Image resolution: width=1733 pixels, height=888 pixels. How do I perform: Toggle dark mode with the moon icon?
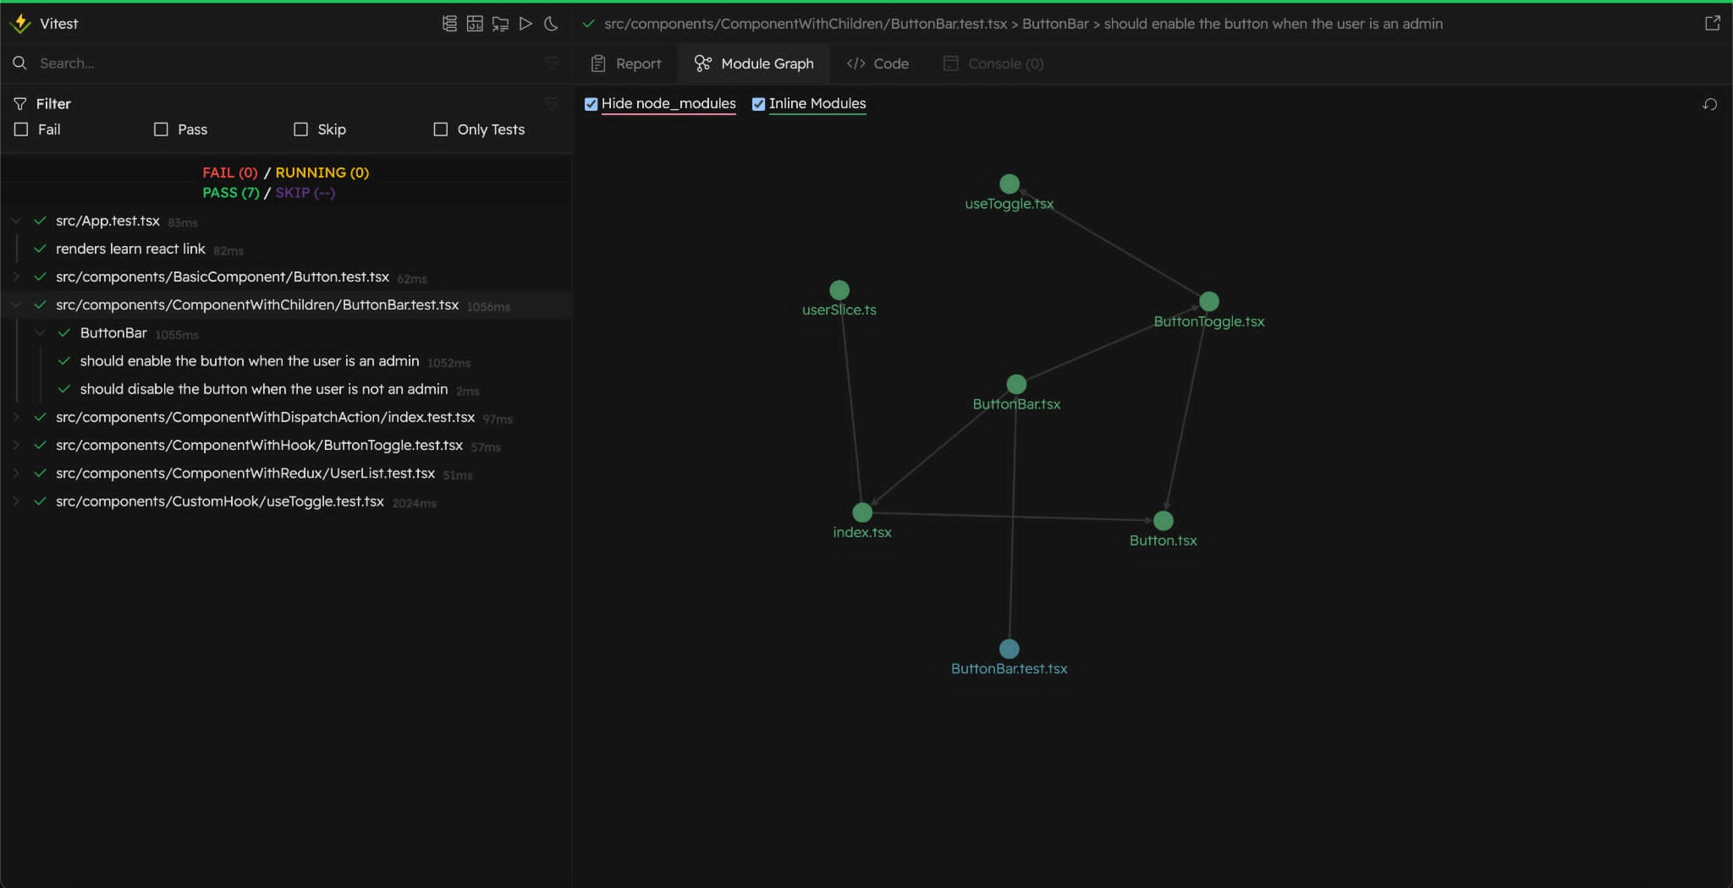(x=553, y=24)
